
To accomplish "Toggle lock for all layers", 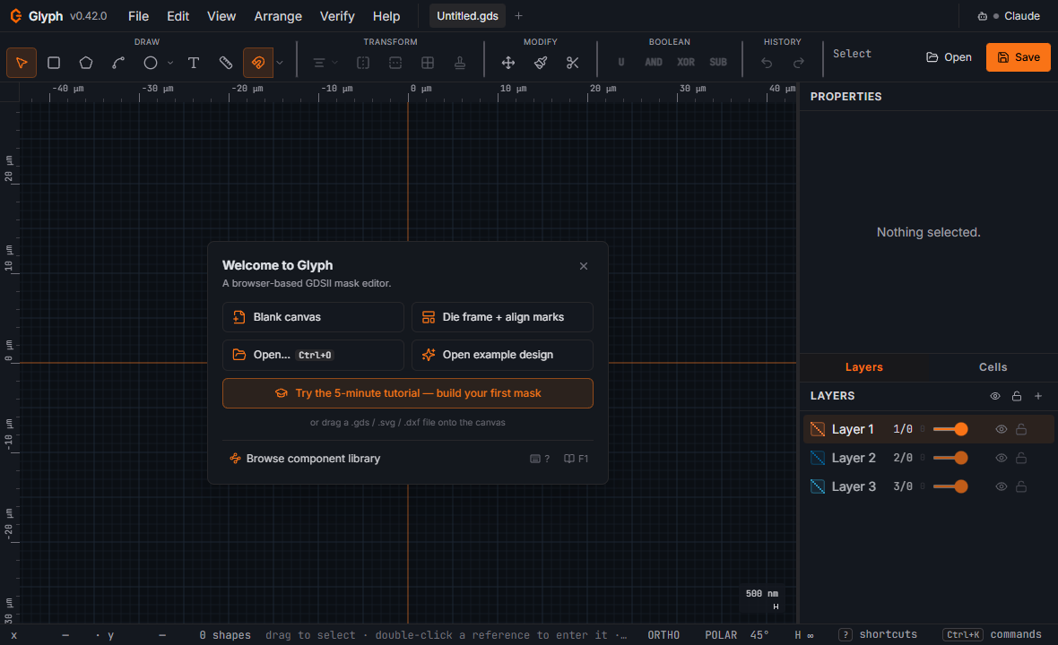I will [x=1017, y=396].
